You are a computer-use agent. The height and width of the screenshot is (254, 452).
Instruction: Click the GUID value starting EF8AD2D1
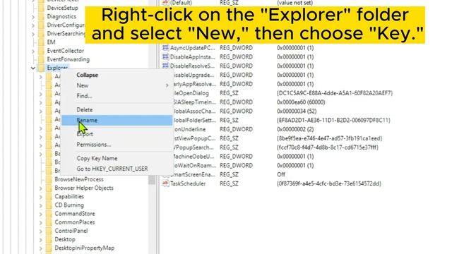333,120
